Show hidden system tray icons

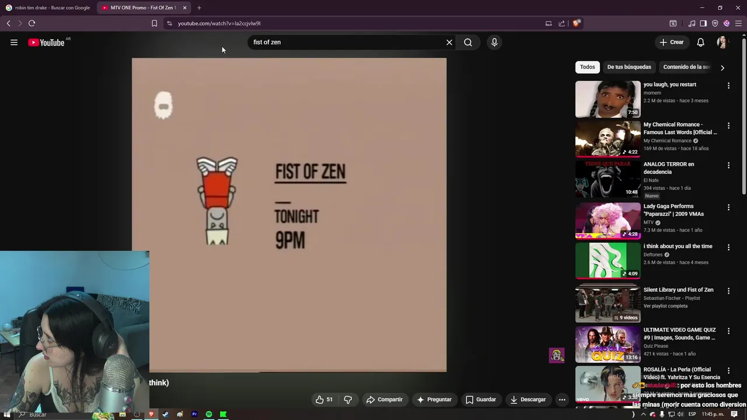(x=644, y=414)
